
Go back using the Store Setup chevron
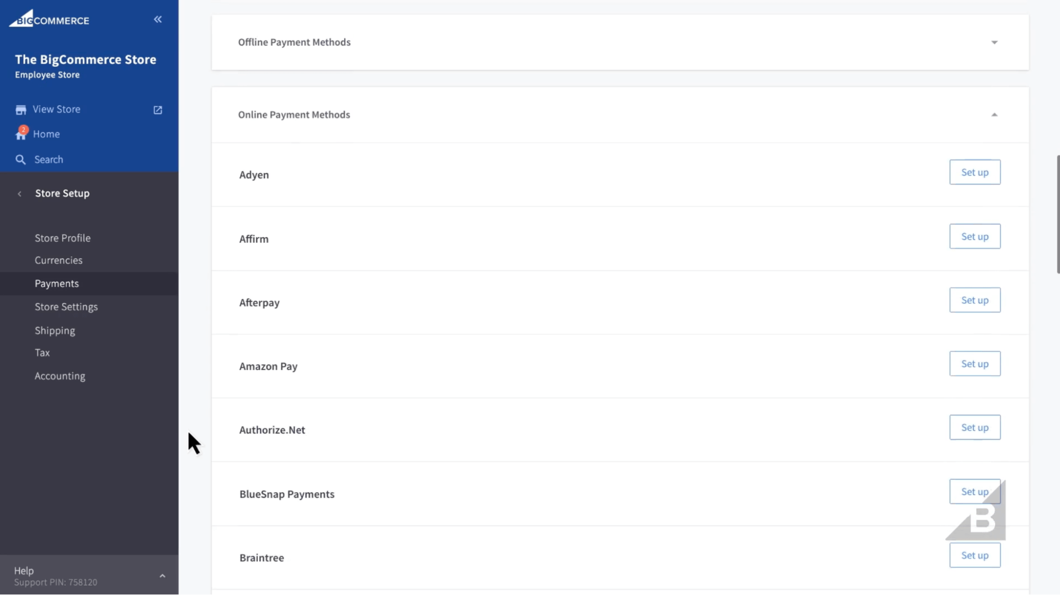tap(20, 193)
